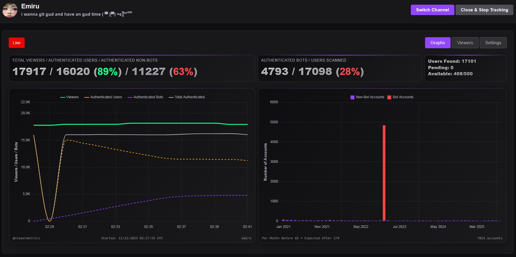Hide the Total Authenticated legend series
Screen dimensions: 516x257
point(187,97)
